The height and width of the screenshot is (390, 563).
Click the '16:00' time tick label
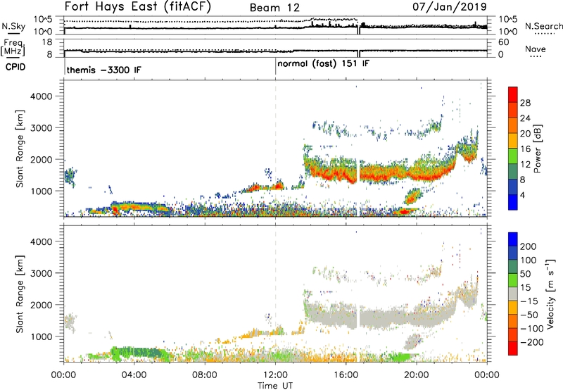click(346, 375)
